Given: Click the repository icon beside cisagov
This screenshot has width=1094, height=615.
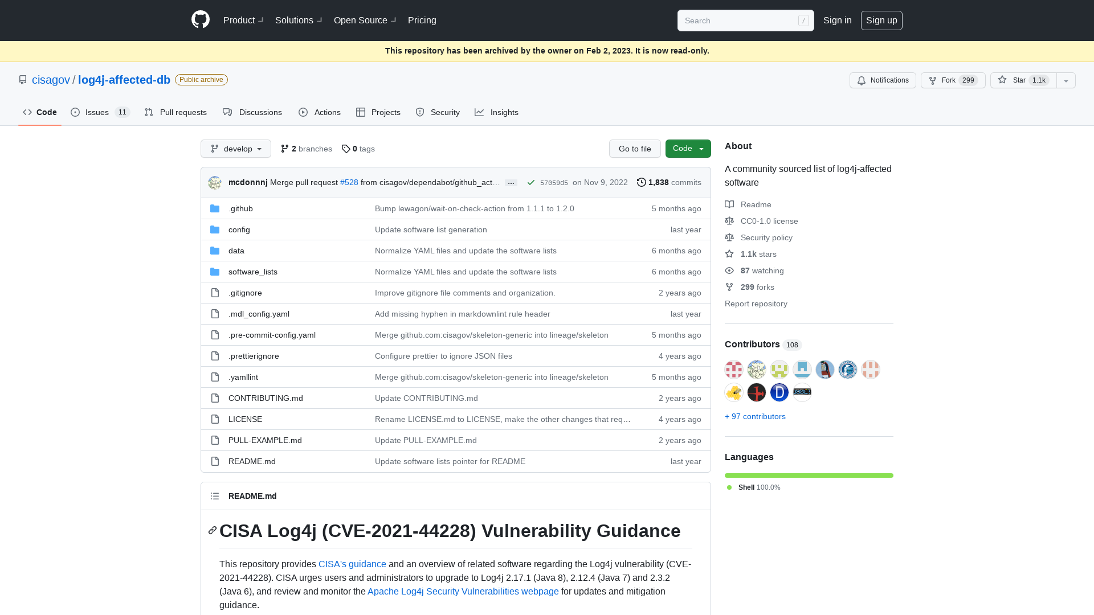Looking at the screenshot, I should click(x=23, y=80).
